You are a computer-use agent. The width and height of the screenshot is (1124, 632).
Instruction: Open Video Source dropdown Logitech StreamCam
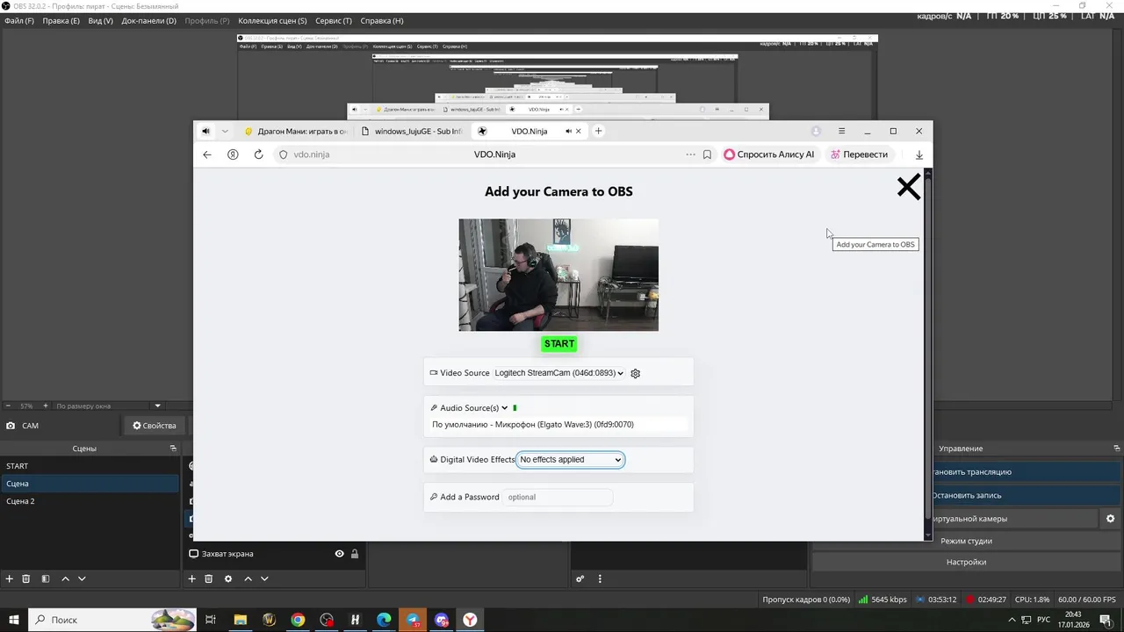coord(558,373)
